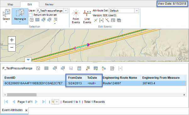Collapse the table panel with blue triangle
Screen dimensions: 189x115
[x=28, y=60]
